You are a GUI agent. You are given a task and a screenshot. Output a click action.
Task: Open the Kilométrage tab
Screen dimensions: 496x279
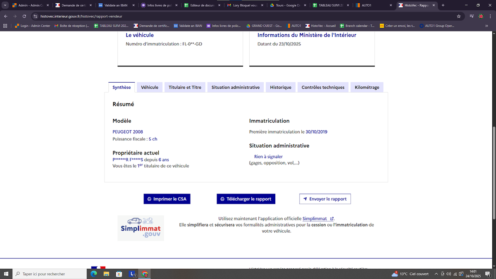point(367,87)
